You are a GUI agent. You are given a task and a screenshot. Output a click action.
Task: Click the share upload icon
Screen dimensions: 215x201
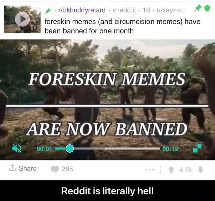[x=12, y=168]
